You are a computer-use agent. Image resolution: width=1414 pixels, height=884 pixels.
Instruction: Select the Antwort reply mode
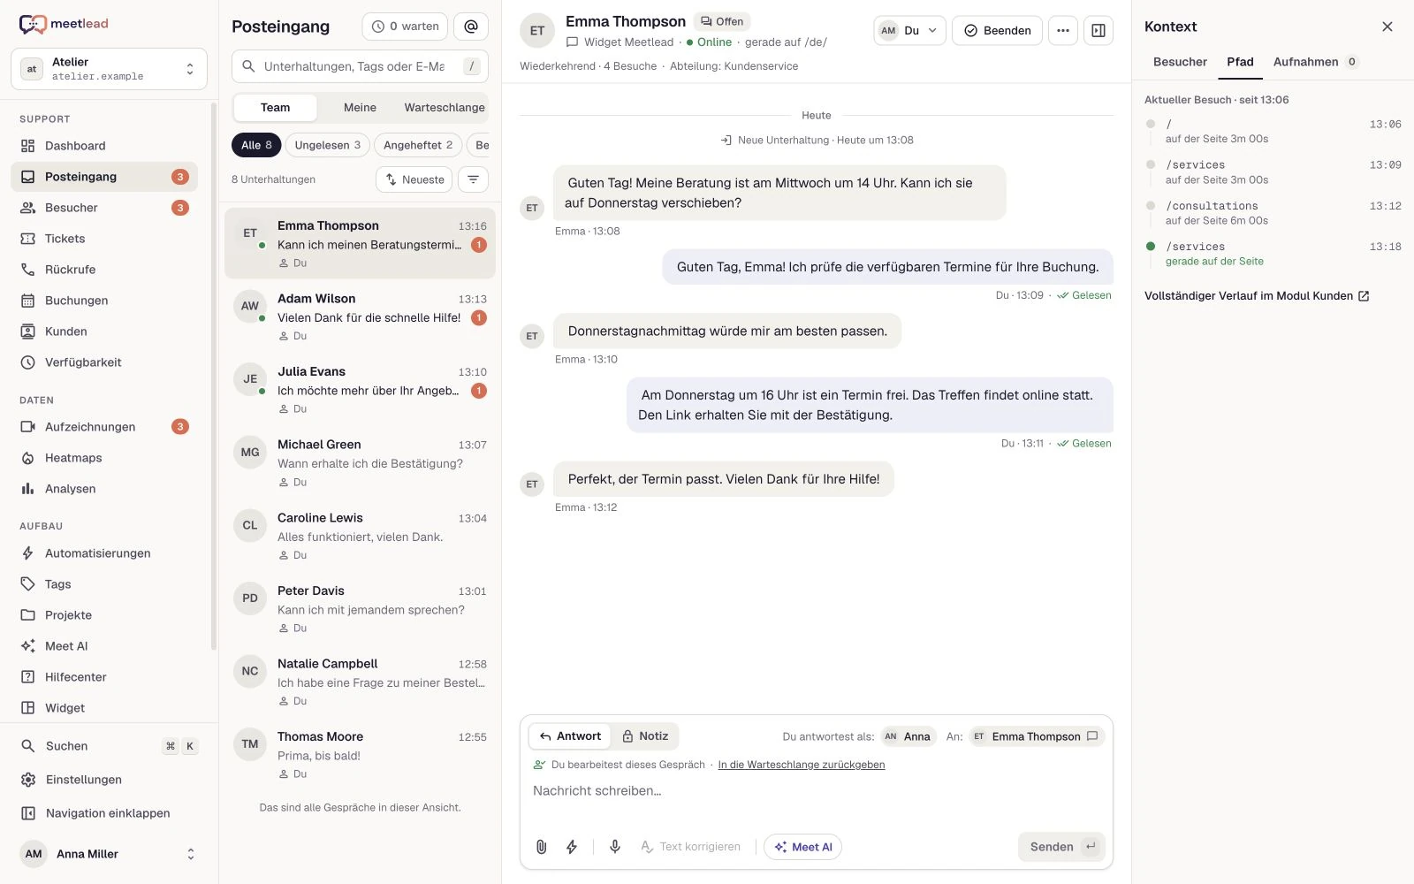coord(570,736)
